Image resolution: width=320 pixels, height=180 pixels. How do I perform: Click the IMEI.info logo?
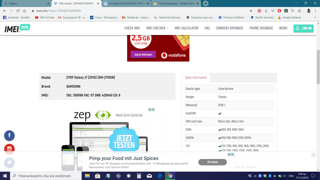click(17, 28)
